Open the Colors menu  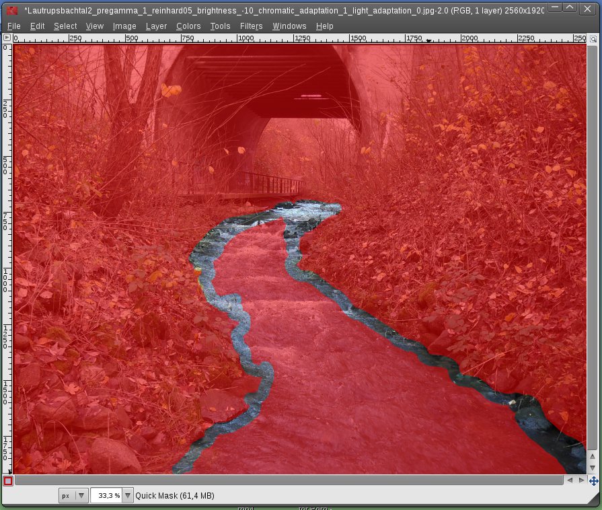point(188,26)
